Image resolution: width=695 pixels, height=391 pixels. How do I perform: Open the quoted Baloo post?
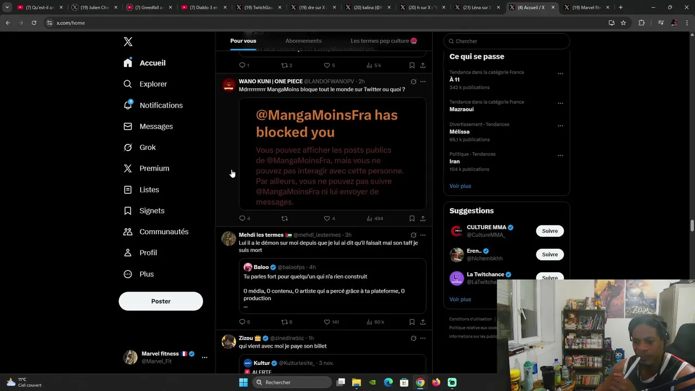click(332, 286)
